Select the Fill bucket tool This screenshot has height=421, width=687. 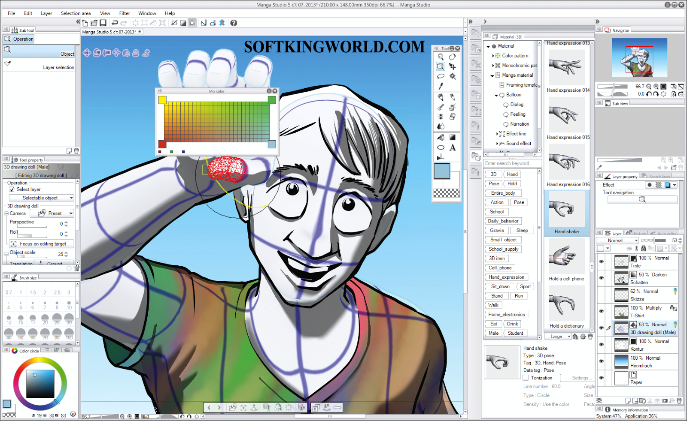441,137
